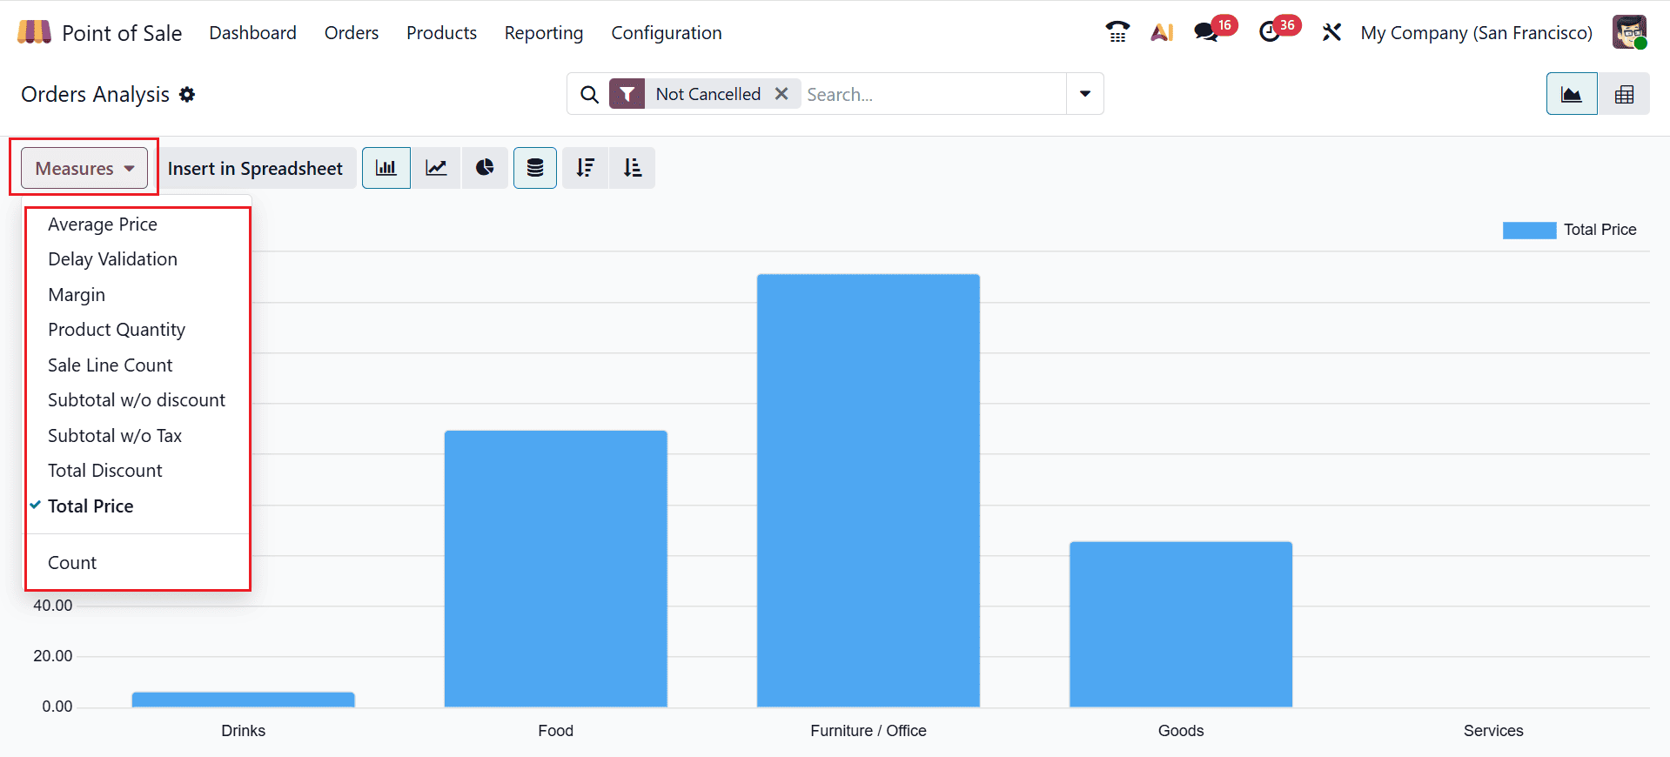Click the Orders Analysis heading

95,94
